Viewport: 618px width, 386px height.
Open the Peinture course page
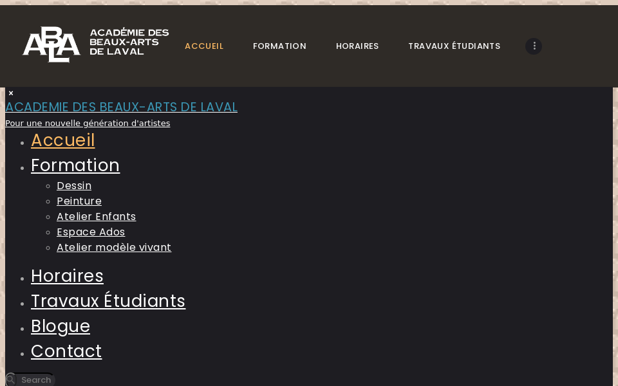tap(79, 201)
